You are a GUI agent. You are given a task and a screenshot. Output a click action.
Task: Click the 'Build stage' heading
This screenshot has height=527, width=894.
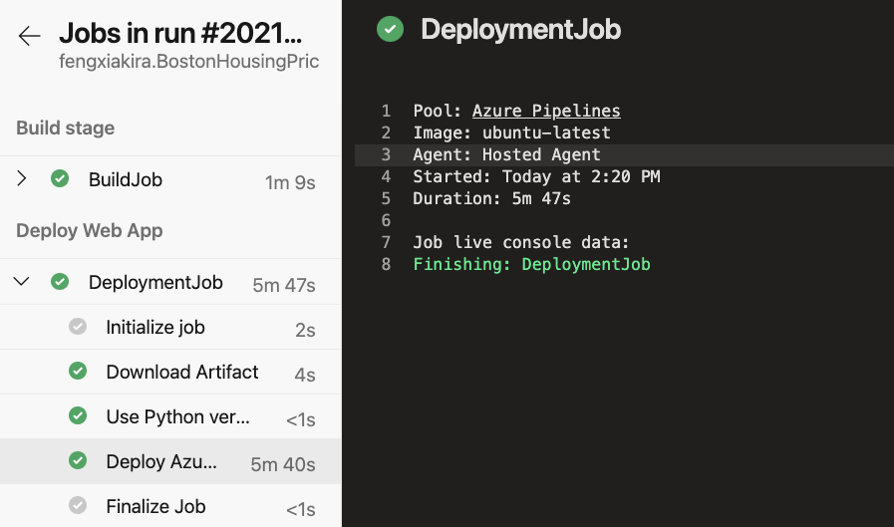pos(65,129)
